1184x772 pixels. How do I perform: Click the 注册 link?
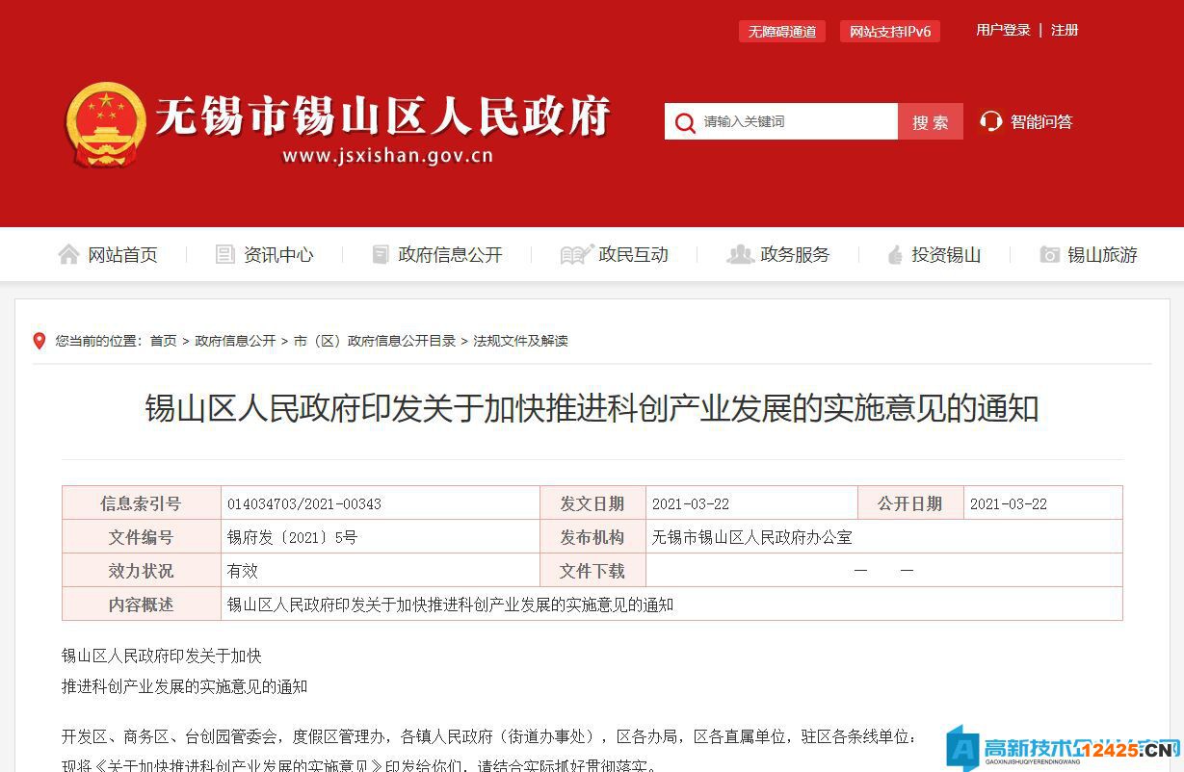tap(1065, 30)
